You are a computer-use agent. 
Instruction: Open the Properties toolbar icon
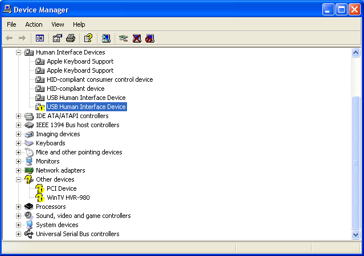tap(58, 38)
